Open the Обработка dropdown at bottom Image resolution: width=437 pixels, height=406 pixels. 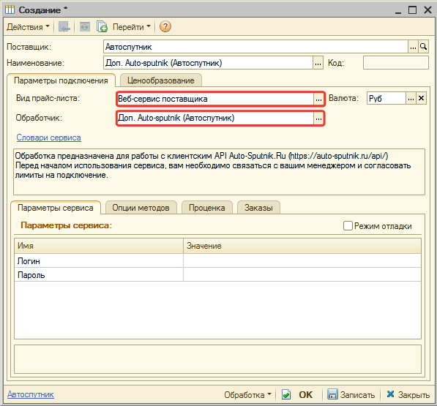[x=247, y=394]
